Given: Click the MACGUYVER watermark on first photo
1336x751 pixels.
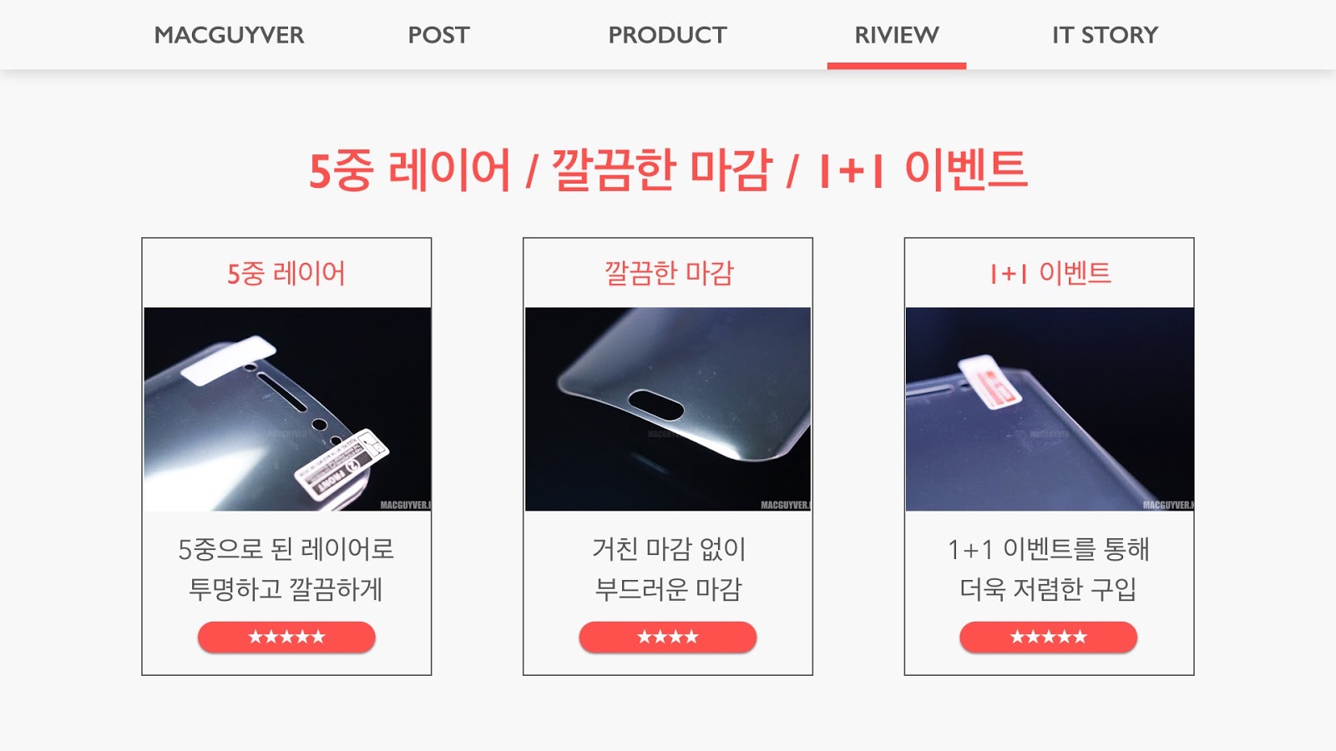Looking at the screenshot, I should click(405, 505).
